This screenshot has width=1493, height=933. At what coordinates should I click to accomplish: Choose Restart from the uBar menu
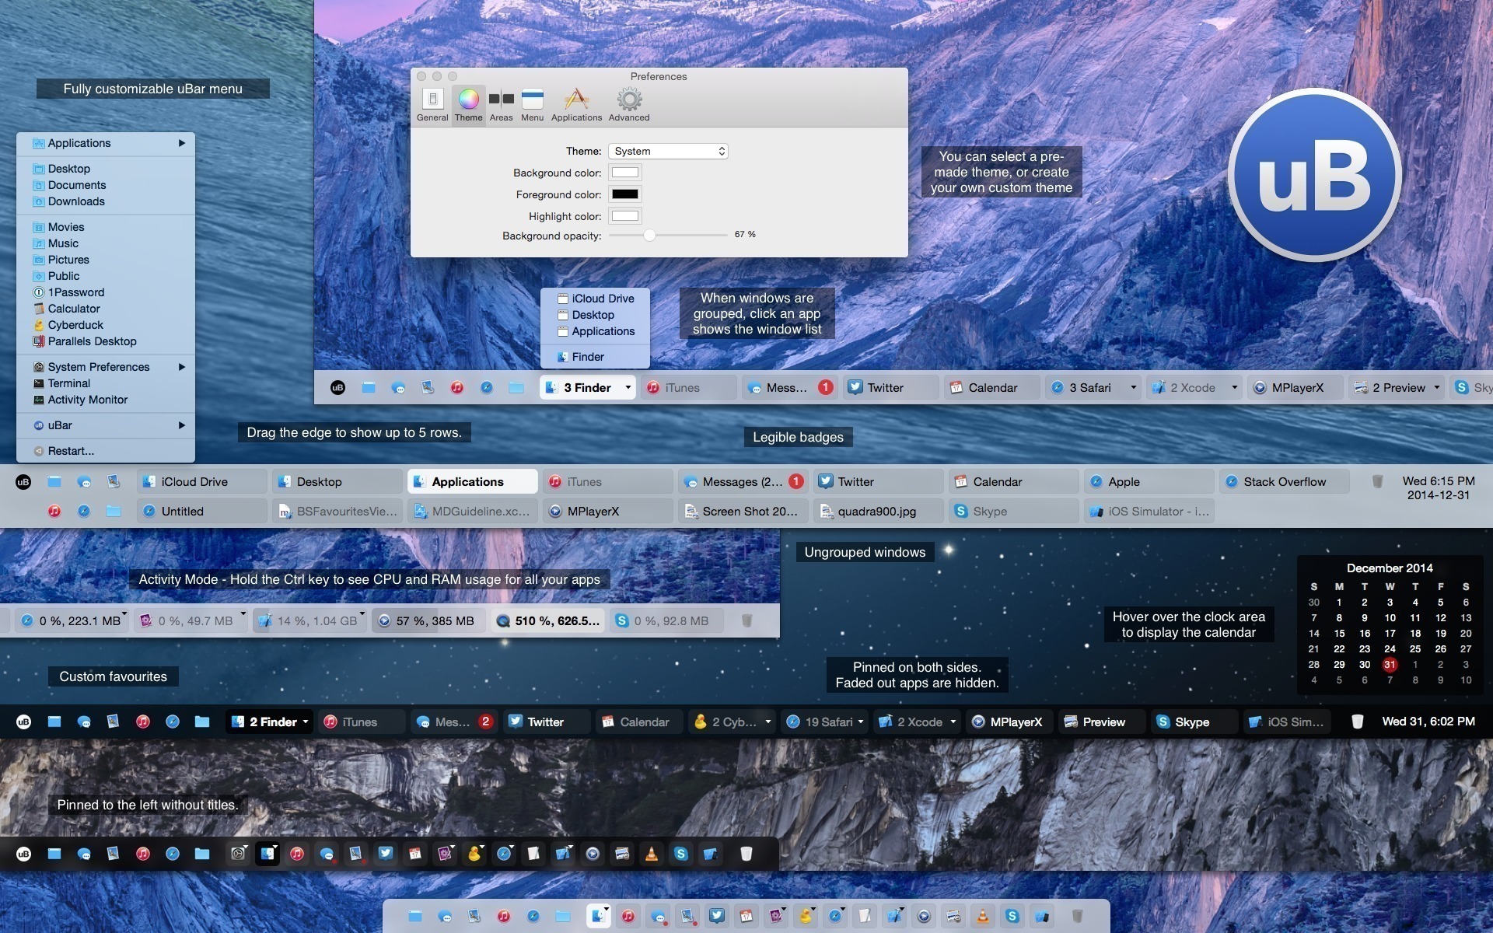71,451
